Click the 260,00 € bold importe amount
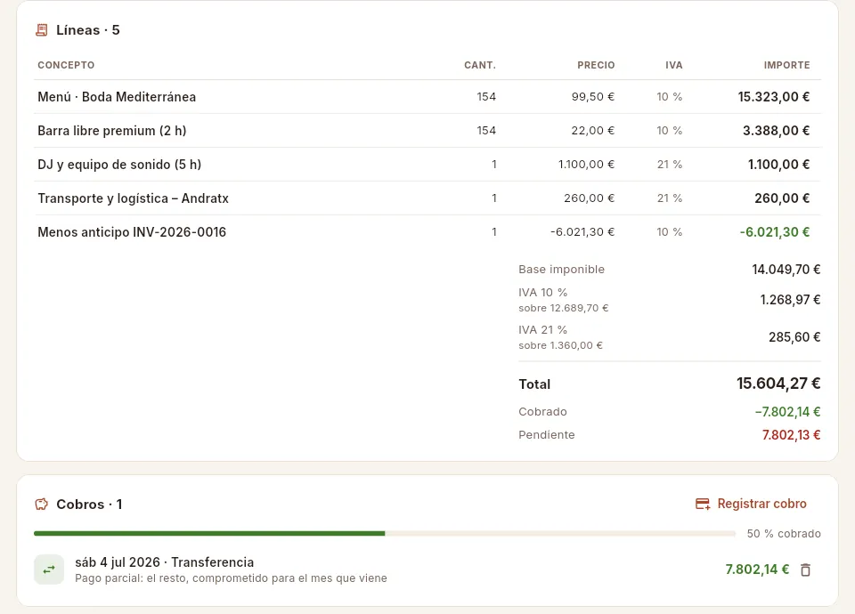855x614 pixels. click(782, 198)
